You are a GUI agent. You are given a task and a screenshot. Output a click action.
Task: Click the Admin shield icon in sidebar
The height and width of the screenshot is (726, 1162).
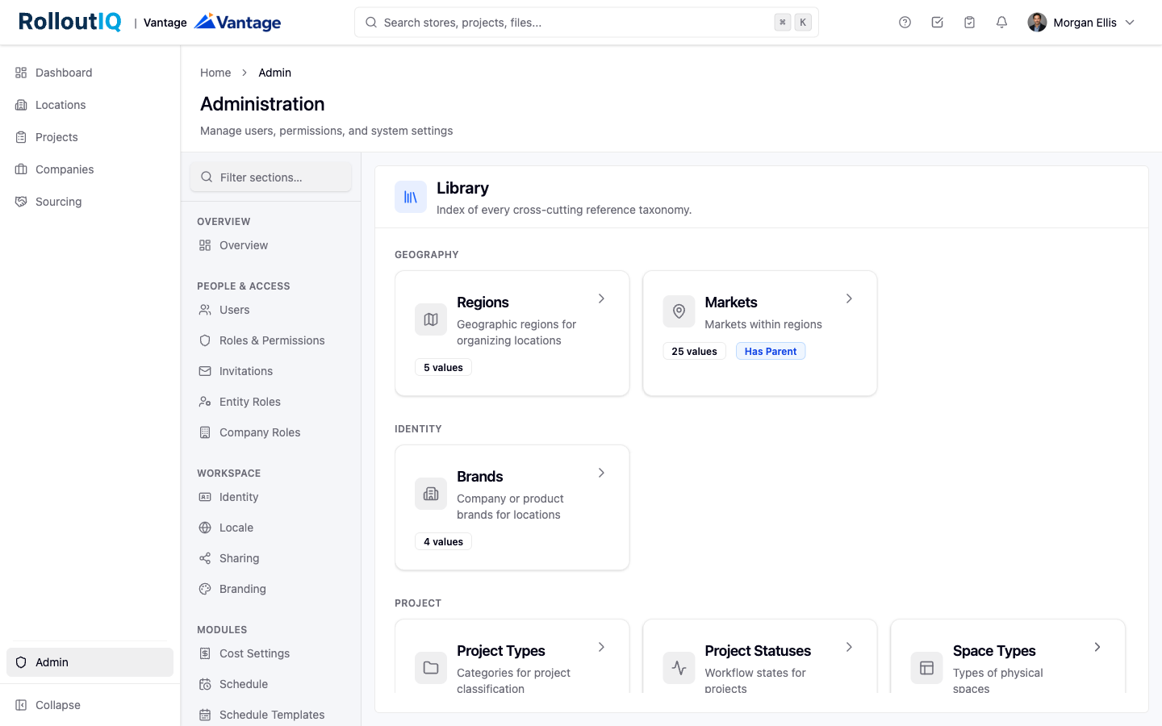[x=21, y=662]
